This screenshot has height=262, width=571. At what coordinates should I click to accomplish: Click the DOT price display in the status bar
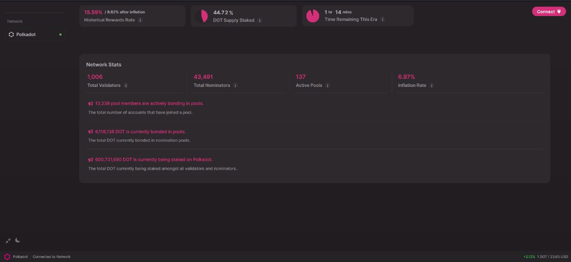pyautogui.click(x=553, y=257)
